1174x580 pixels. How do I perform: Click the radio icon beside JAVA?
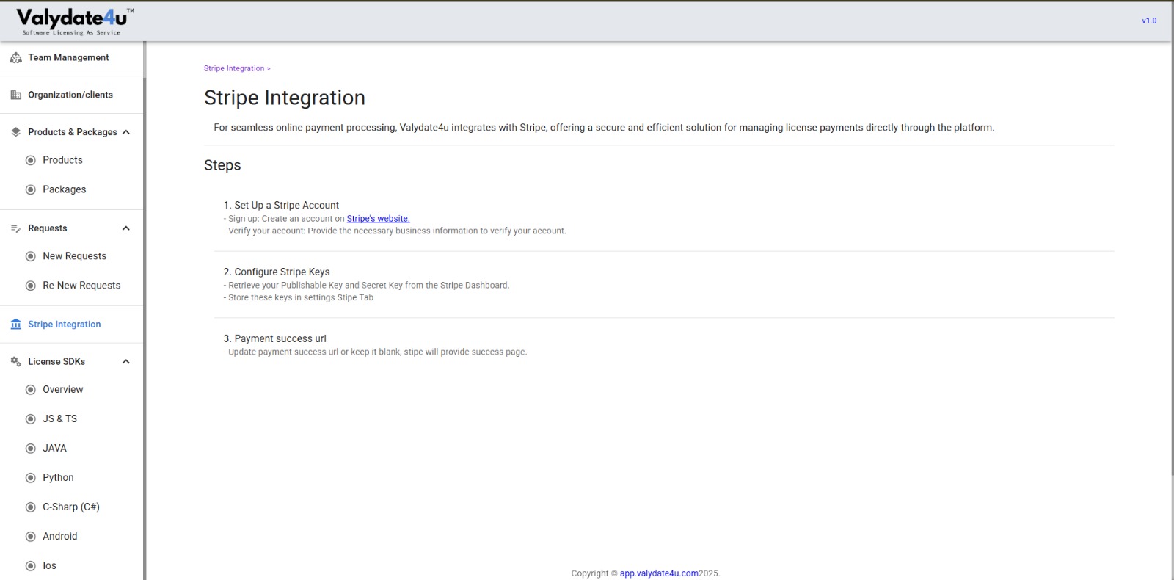pyautogui.click(x=31, y=449)
